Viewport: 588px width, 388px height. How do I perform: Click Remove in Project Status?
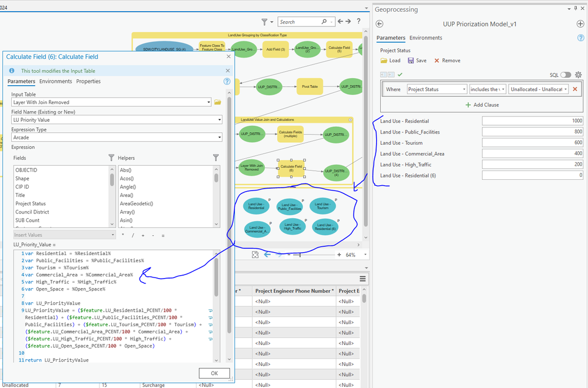447,61
